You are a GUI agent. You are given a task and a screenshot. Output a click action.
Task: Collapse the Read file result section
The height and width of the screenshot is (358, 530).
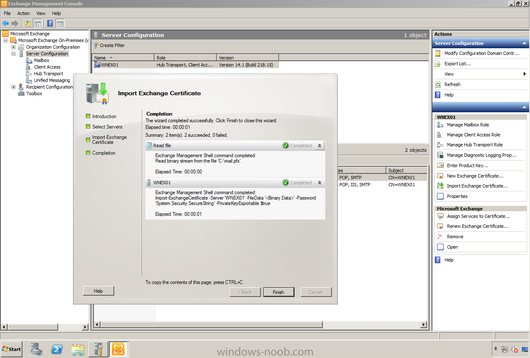[x=319, y=146]
